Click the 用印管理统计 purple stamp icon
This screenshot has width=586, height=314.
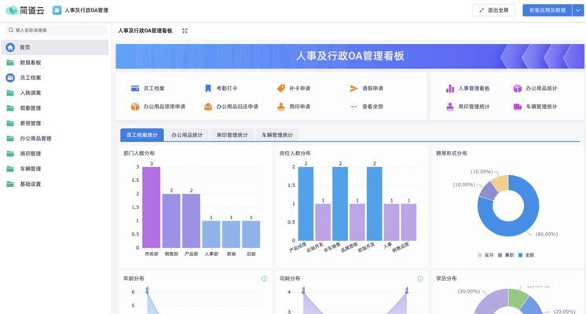click(450, 107)
